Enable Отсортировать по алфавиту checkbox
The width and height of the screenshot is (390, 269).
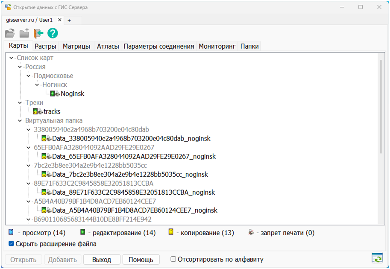pos(173,259)
